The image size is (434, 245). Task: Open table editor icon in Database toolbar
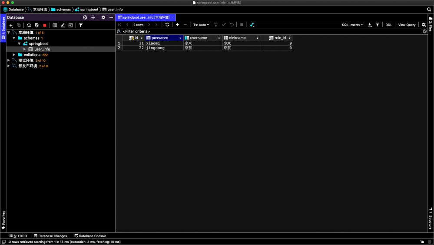[x=55, y=25]
